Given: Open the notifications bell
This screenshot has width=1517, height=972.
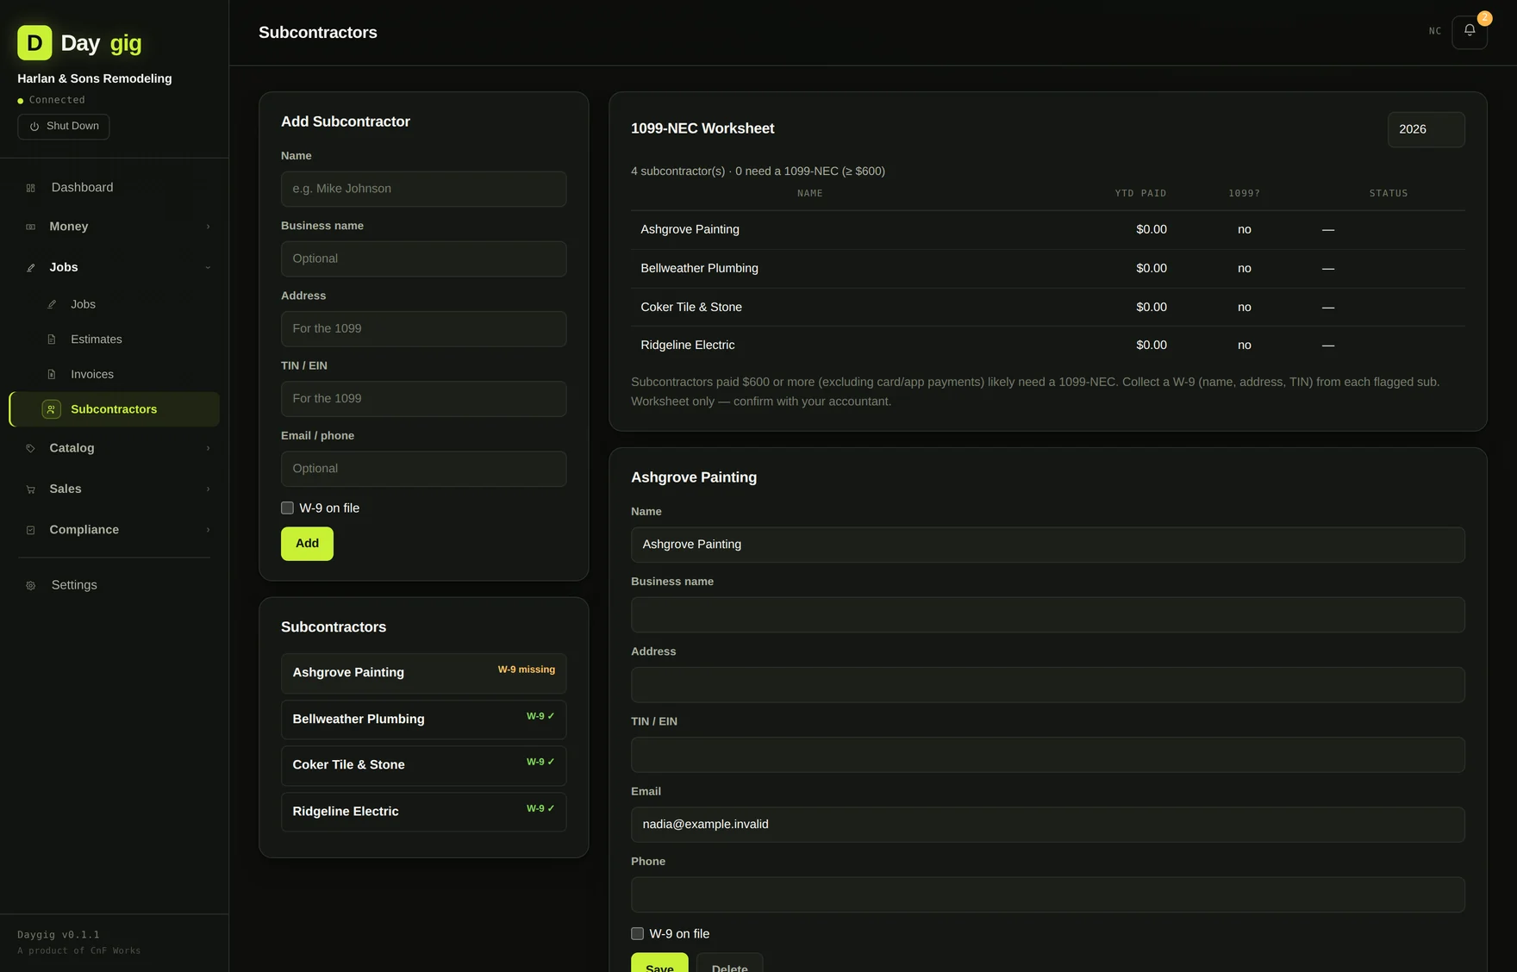Looking at the screenshot, I should point(1470,32).
